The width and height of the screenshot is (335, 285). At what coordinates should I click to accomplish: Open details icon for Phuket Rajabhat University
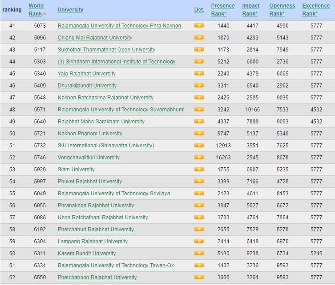point(199,182)
